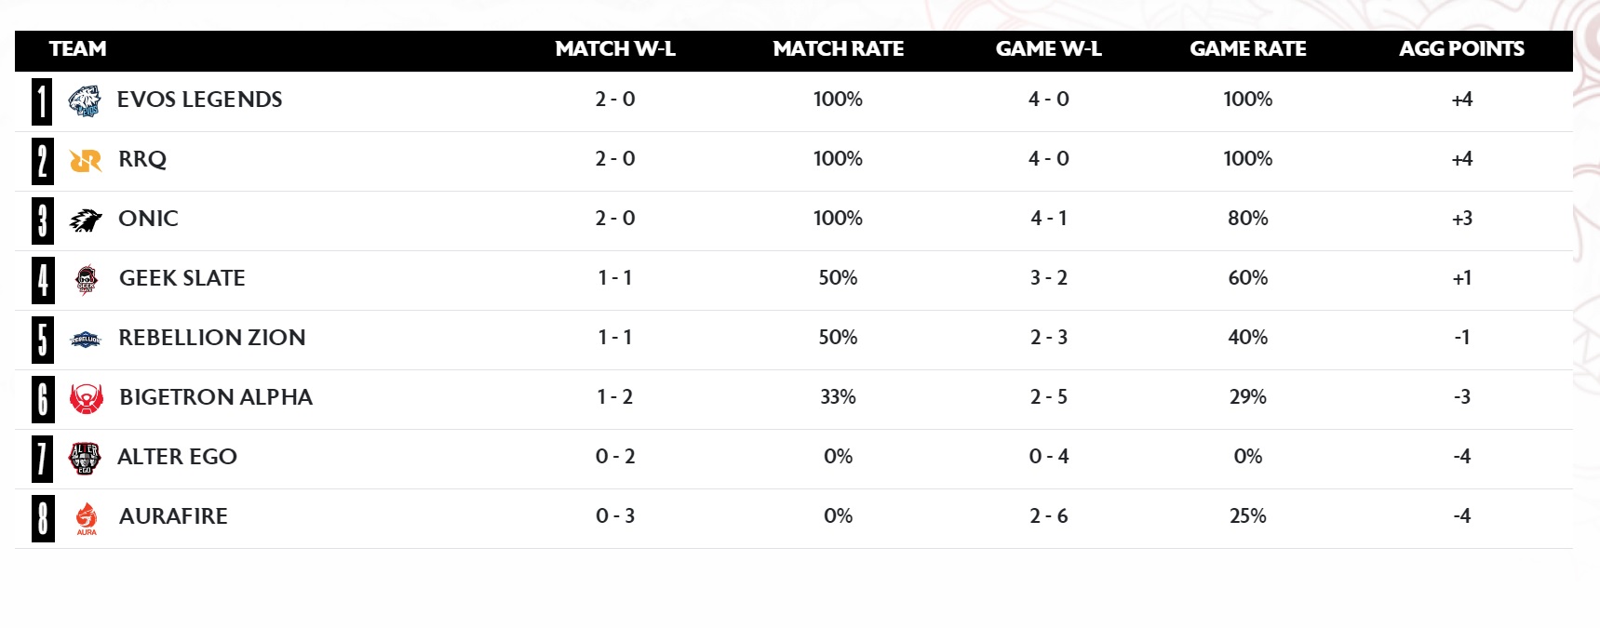This screenshot has width=1600, height=628.
Task: Select the TEAM column header
Action: [x=78, y=49]
